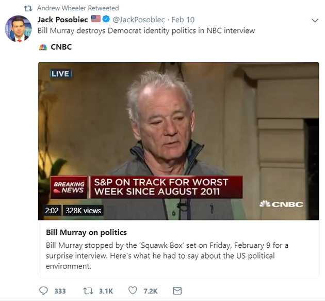Click the LIVE badge on the video

60,74
